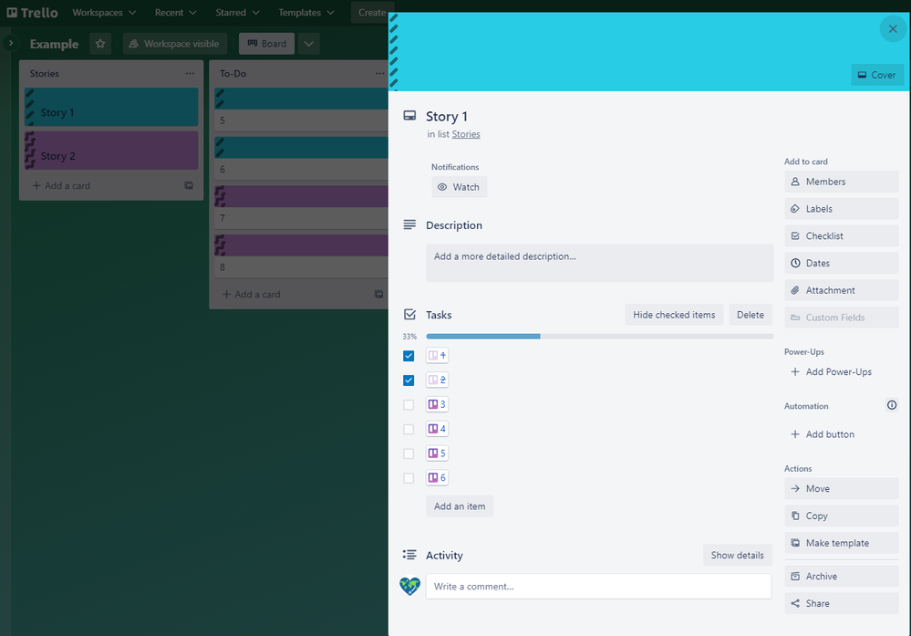The image size is (911, 636).
Task: Move this card
Action: (841, 488)
